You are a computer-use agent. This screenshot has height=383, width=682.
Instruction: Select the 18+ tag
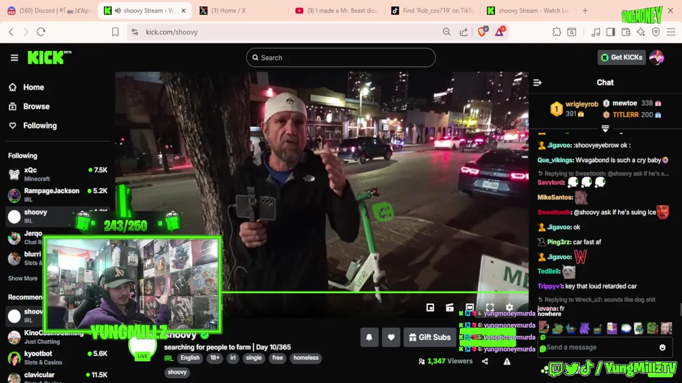(215, 358)
